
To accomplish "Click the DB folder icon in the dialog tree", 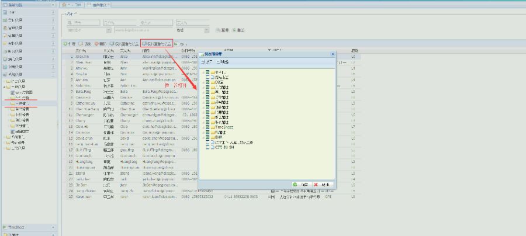I will [213, 82].
